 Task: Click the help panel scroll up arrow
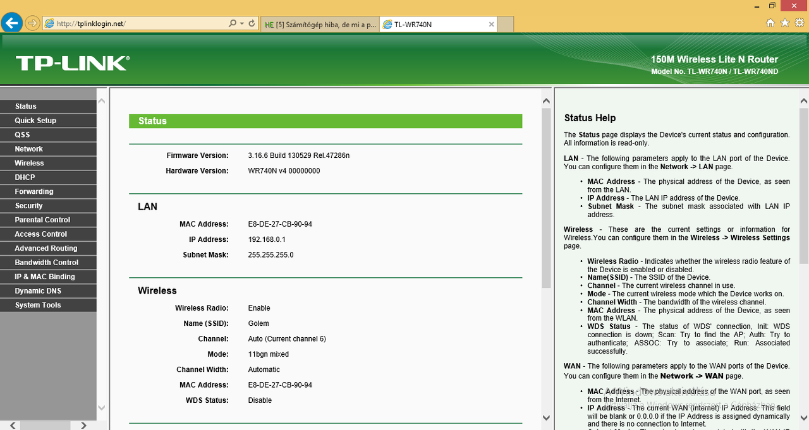point(804,101)
